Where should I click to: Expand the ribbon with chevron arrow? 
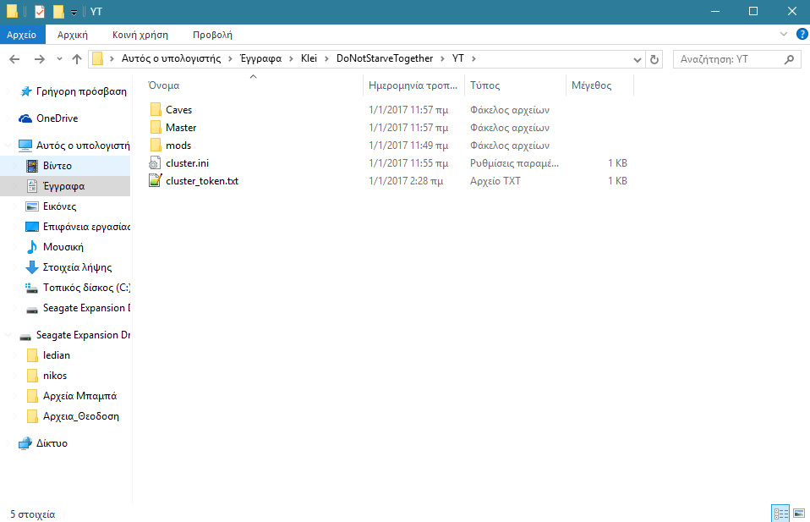point(783,34)
